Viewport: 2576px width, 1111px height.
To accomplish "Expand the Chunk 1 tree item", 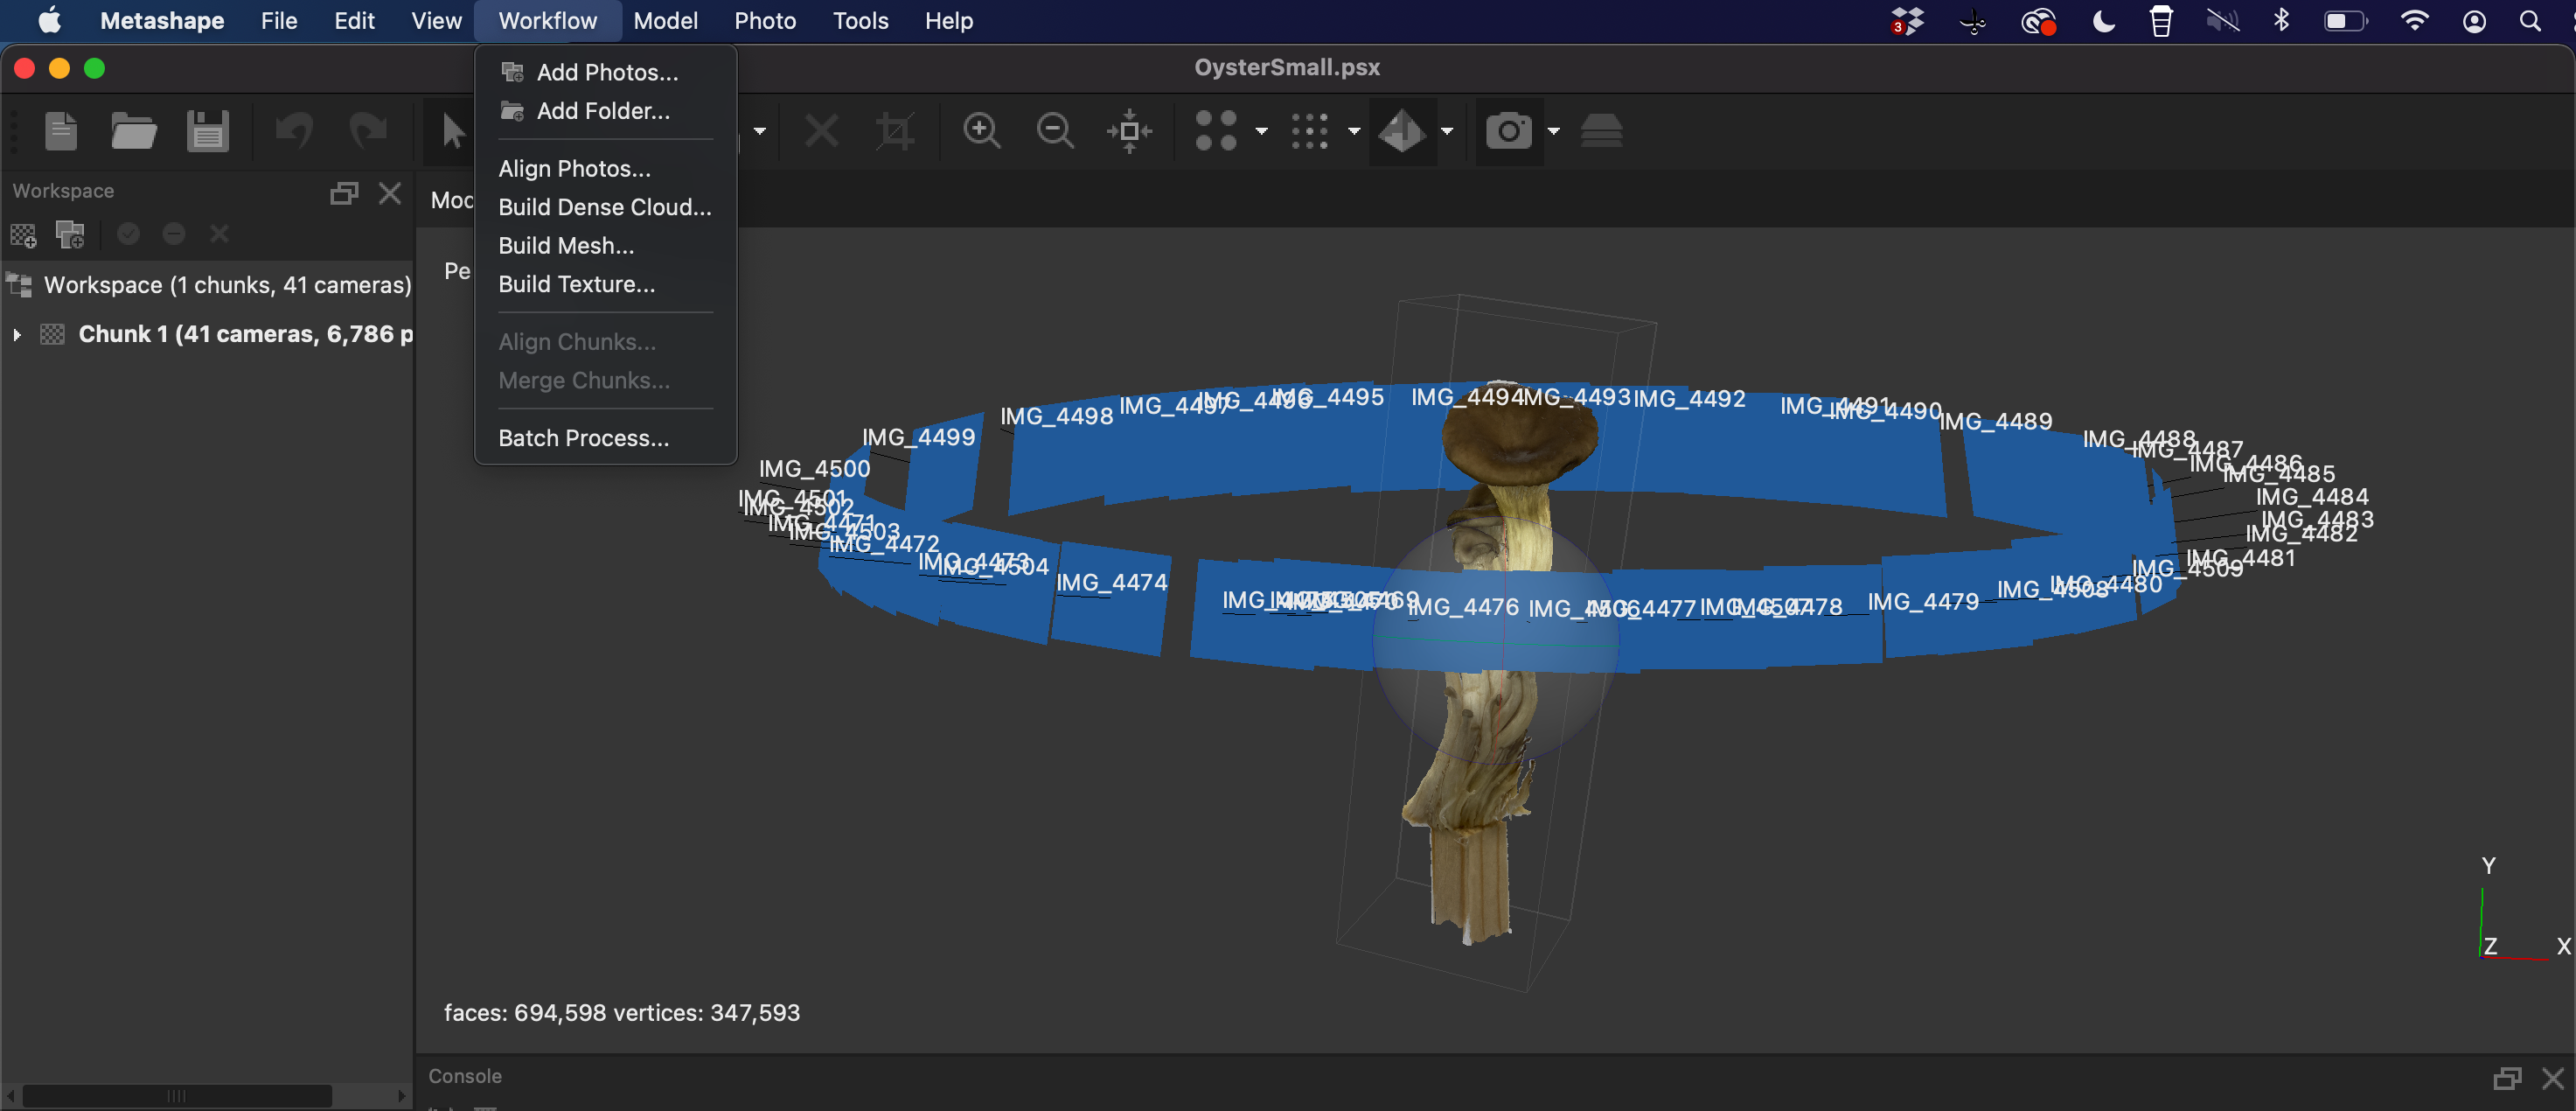I will 17,334.
